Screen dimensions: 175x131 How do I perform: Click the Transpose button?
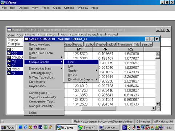(125, 44)
